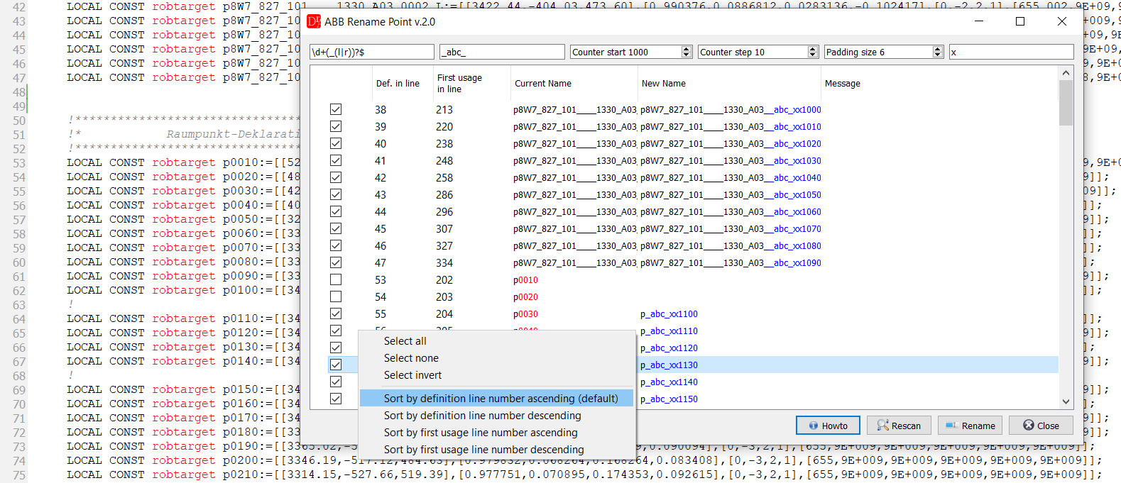Click first usage value 296
This screenshot has height=483, width=1121.
click(444, 212)
